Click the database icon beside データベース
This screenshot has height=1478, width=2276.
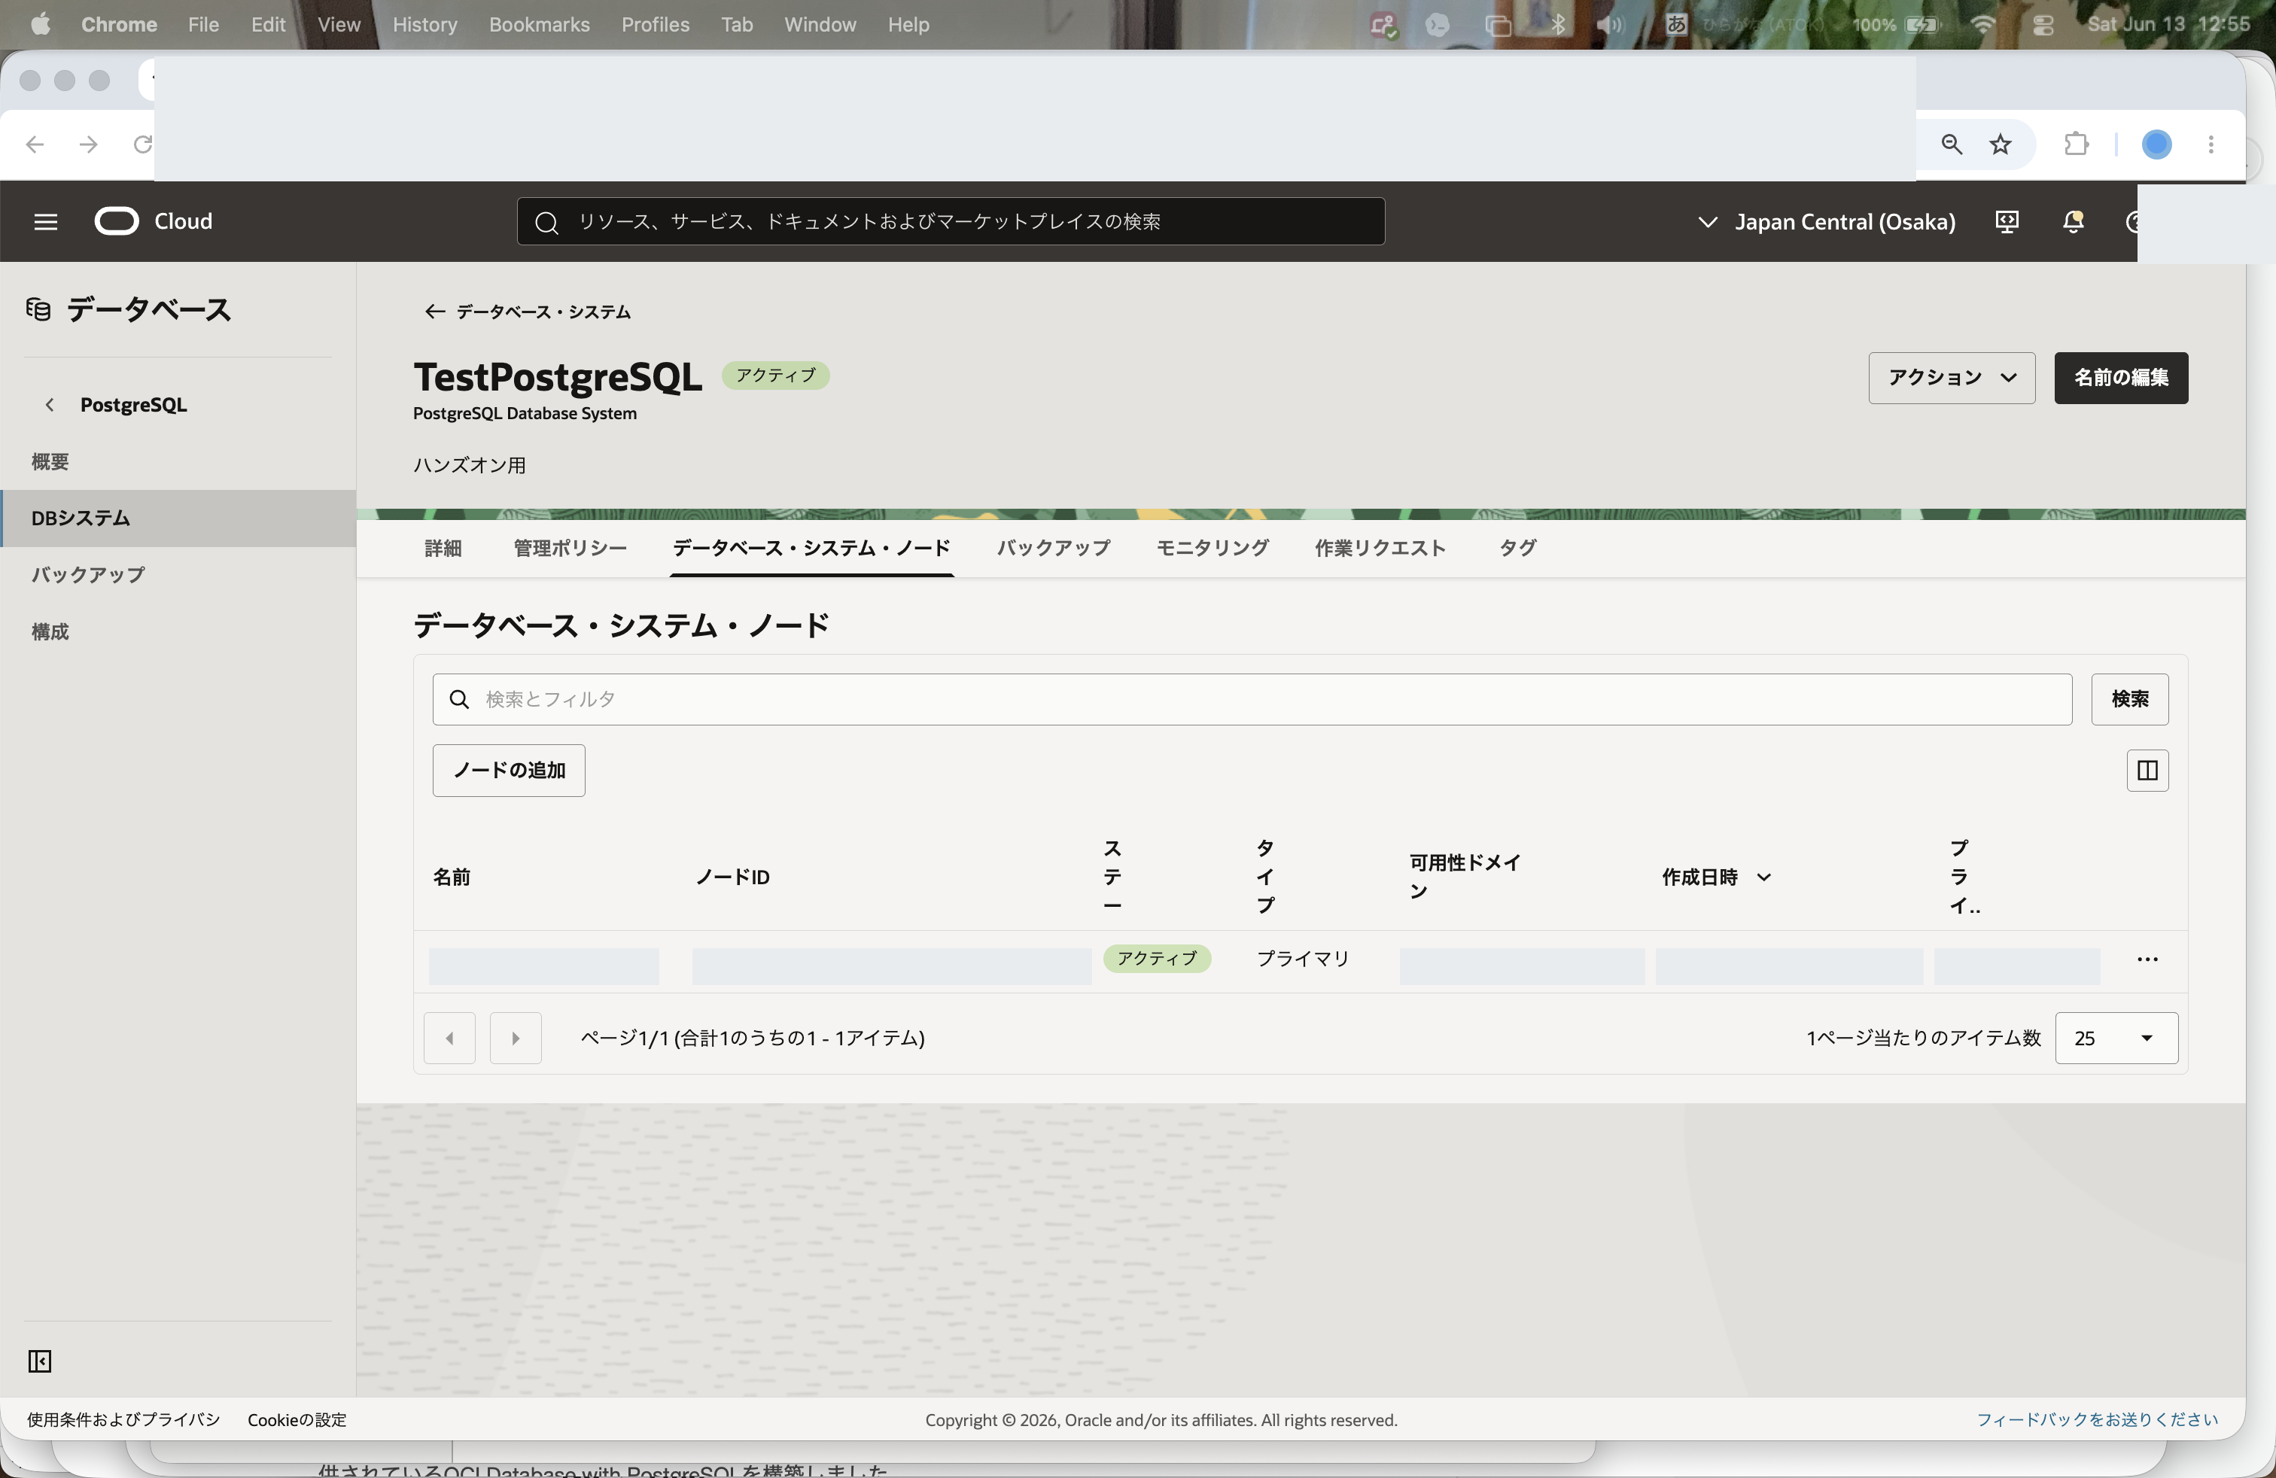[x=38, y=310]
